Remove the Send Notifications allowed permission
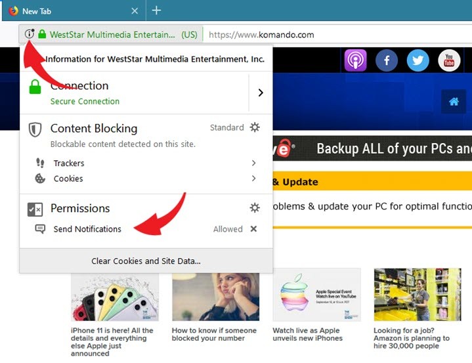This screenshot has height=363, width=472. (254, 229)
